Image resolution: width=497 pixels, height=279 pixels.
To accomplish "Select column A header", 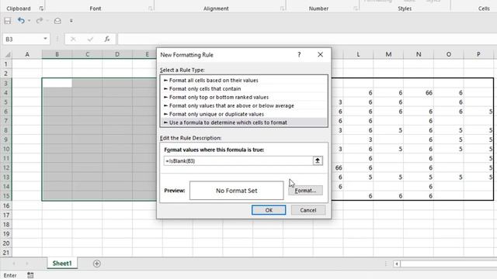I will (x=27, y=54).
